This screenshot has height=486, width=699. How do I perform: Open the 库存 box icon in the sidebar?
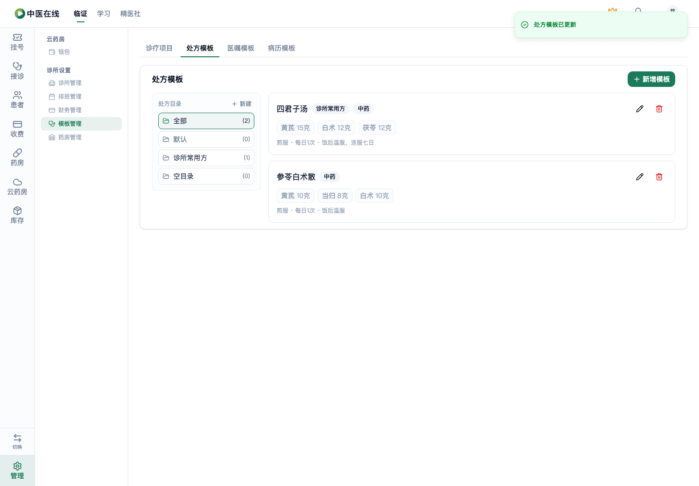point(17,216)
